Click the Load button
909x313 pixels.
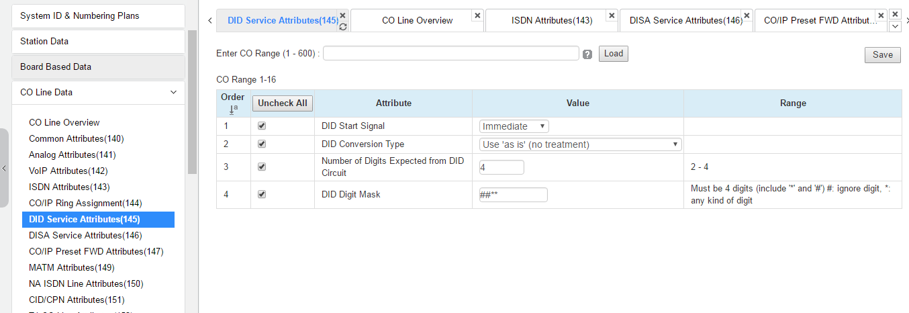pyautogui.click(x=614, y=54)
